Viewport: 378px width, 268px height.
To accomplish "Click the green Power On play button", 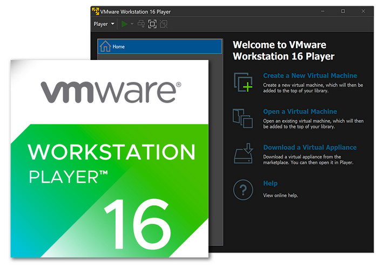I will [124, 24].
